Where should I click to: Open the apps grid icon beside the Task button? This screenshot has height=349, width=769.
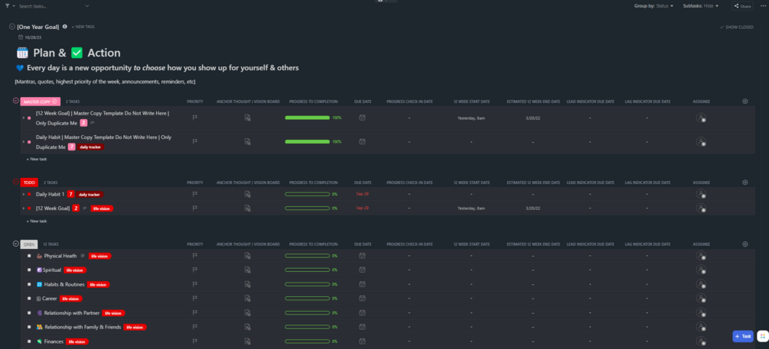pos(762,336)
